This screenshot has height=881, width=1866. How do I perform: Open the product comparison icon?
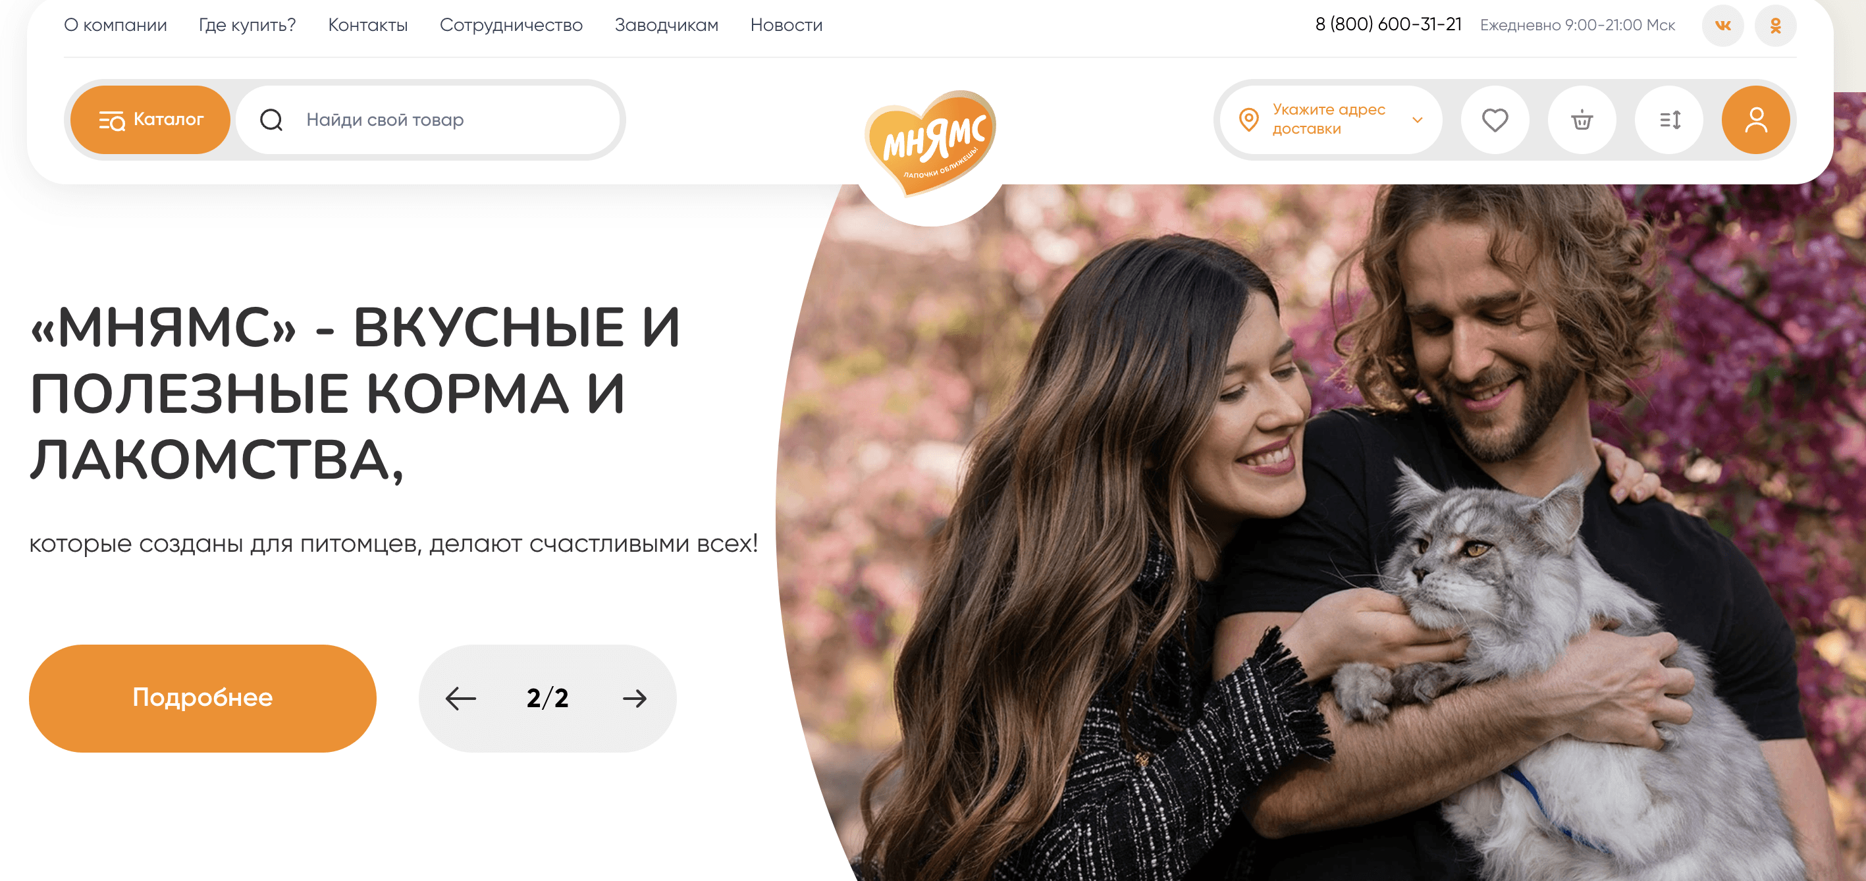tap(1669, 120)
